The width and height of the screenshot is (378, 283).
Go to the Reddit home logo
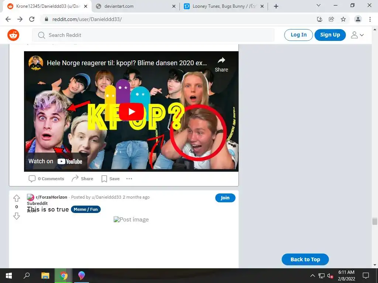pyautogui.click(x=13, y=35)
